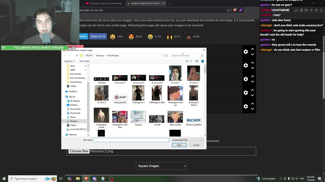Open settings gear of the last tier row

point(246,106)
